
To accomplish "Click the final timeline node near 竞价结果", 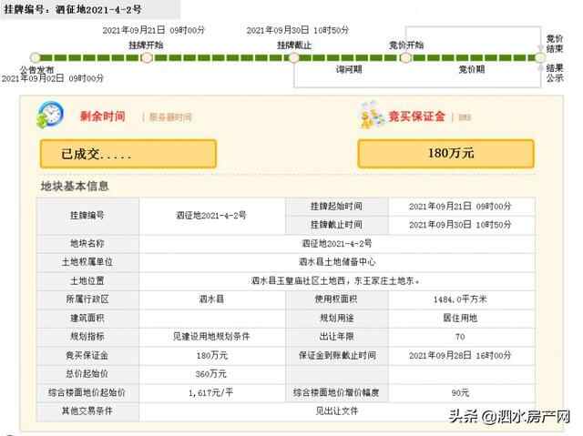I will [x=540, y=57].
